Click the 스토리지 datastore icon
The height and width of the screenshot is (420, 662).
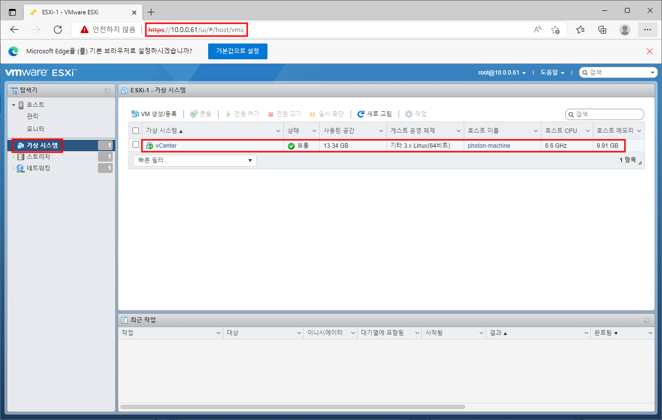pos(20,157)
